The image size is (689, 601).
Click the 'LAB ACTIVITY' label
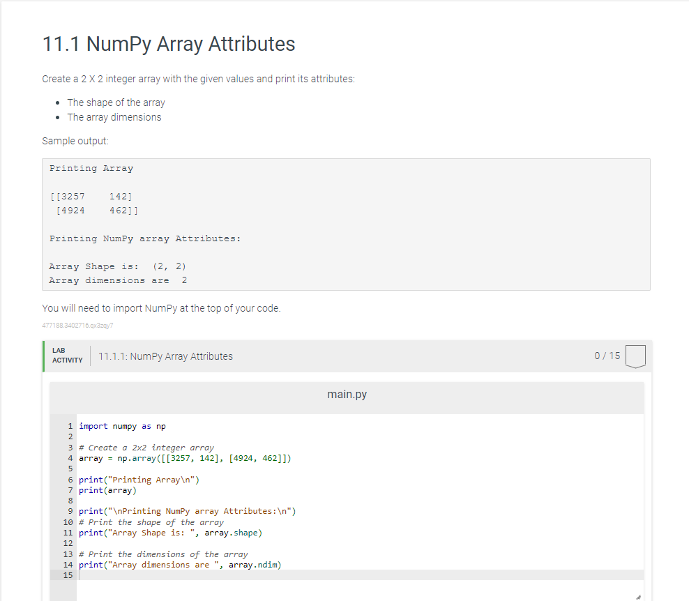[x=67, y=356]
